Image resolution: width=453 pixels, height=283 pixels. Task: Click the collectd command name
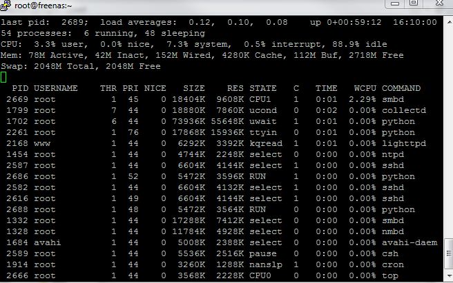[404, 110]
